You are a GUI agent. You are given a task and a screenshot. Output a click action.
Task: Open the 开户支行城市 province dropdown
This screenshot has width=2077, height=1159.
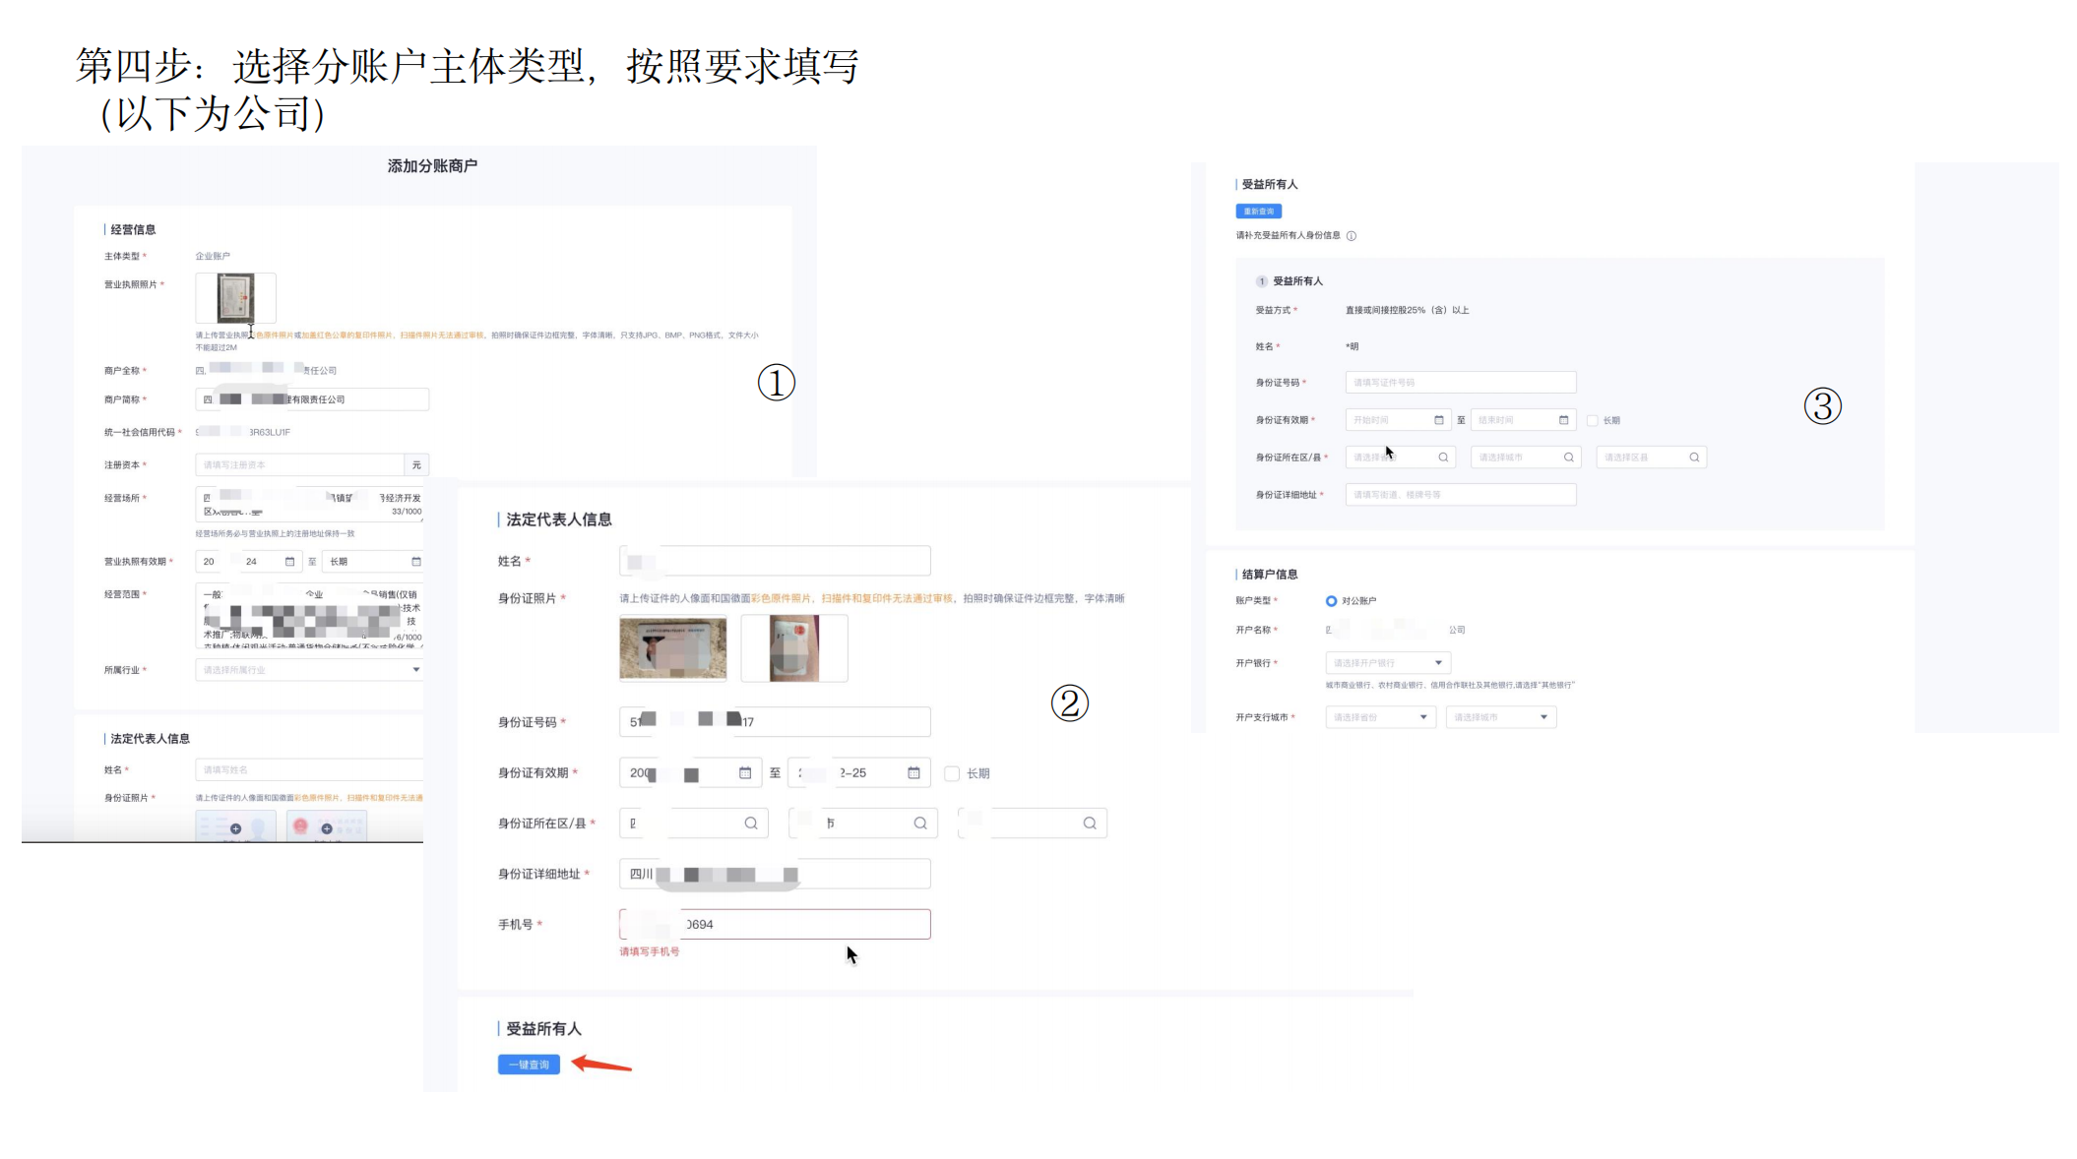pyautogui.click(x=1380, y=717)
